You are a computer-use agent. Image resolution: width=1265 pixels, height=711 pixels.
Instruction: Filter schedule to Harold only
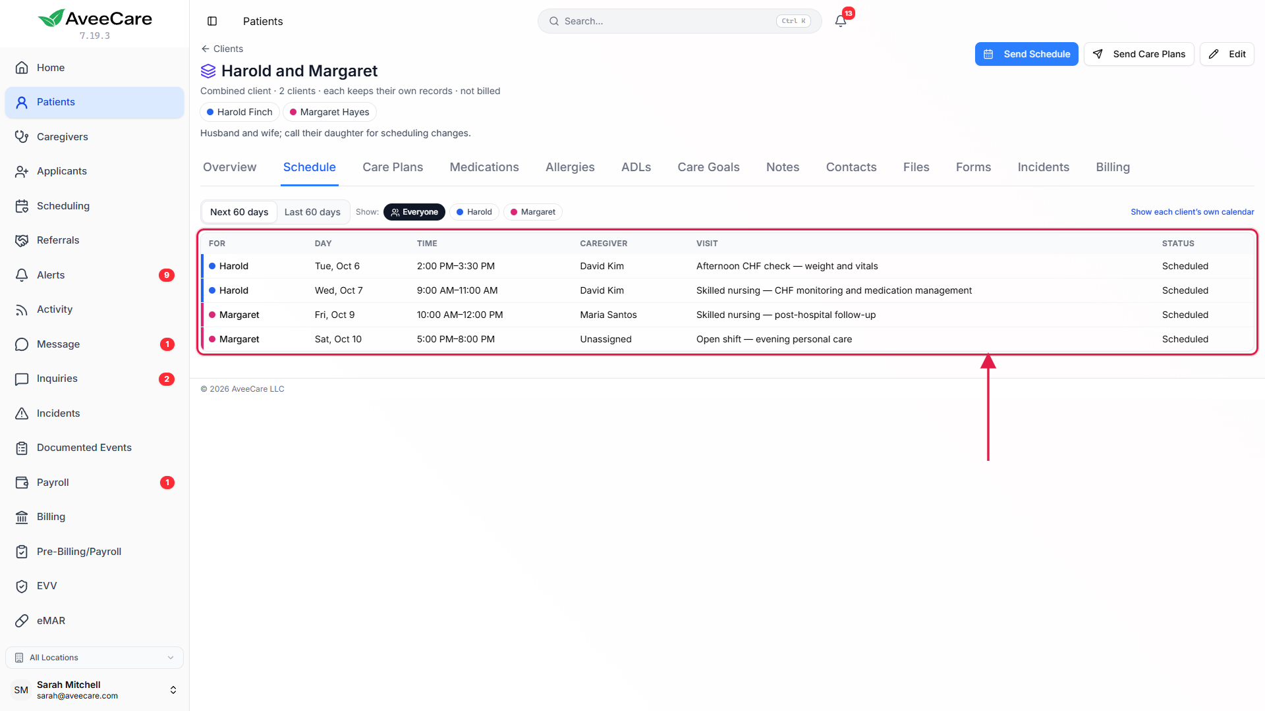point(474,212)
